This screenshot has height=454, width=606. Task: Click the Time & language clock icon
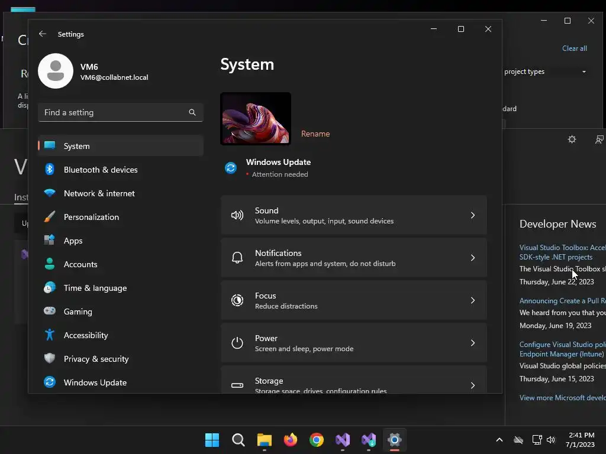click(x=50, y=288)
